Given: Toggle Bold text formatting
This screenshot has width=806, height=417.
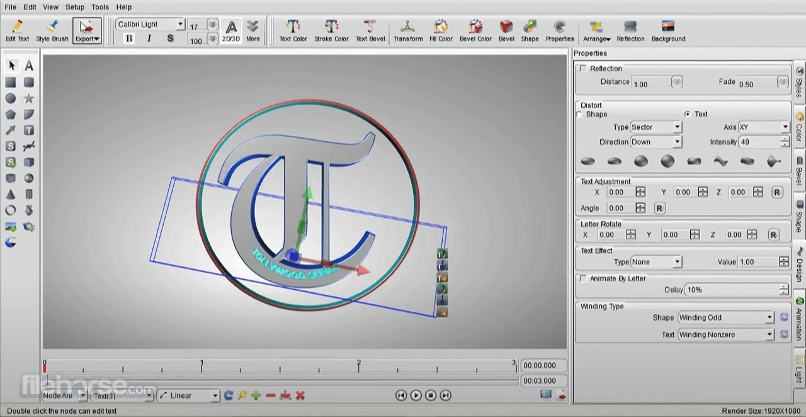Looking at the screenshot, I should 129,38.
